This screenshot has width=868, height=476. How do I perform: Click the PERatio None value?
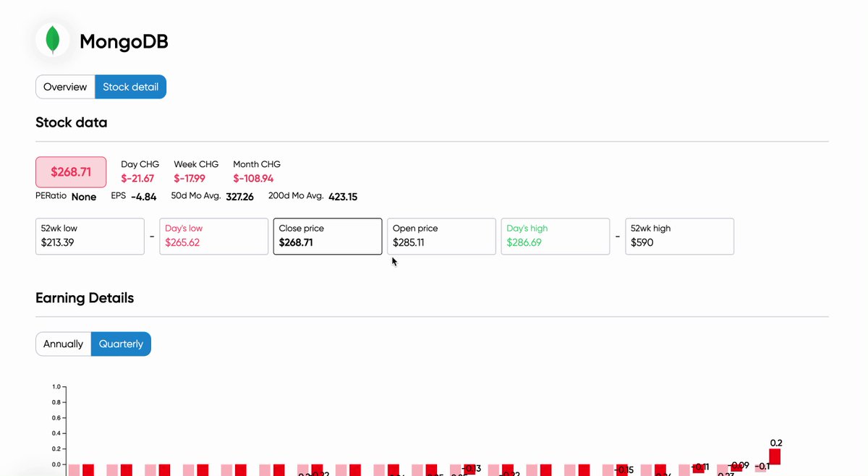click(84, 197)
